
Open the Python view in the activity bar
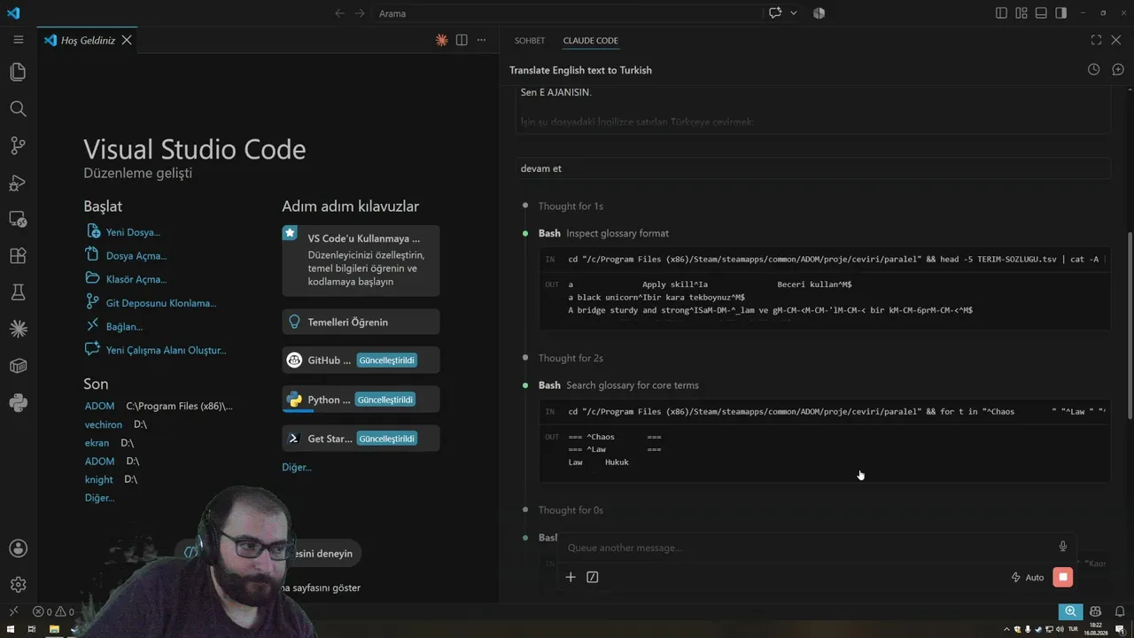click(x=18, y=403)
